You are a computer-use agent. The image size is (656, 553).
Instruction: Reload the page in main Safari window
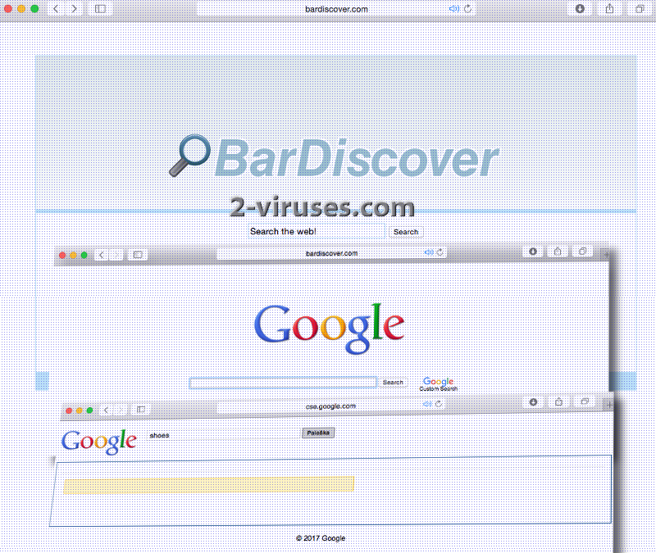pos(467,9)
